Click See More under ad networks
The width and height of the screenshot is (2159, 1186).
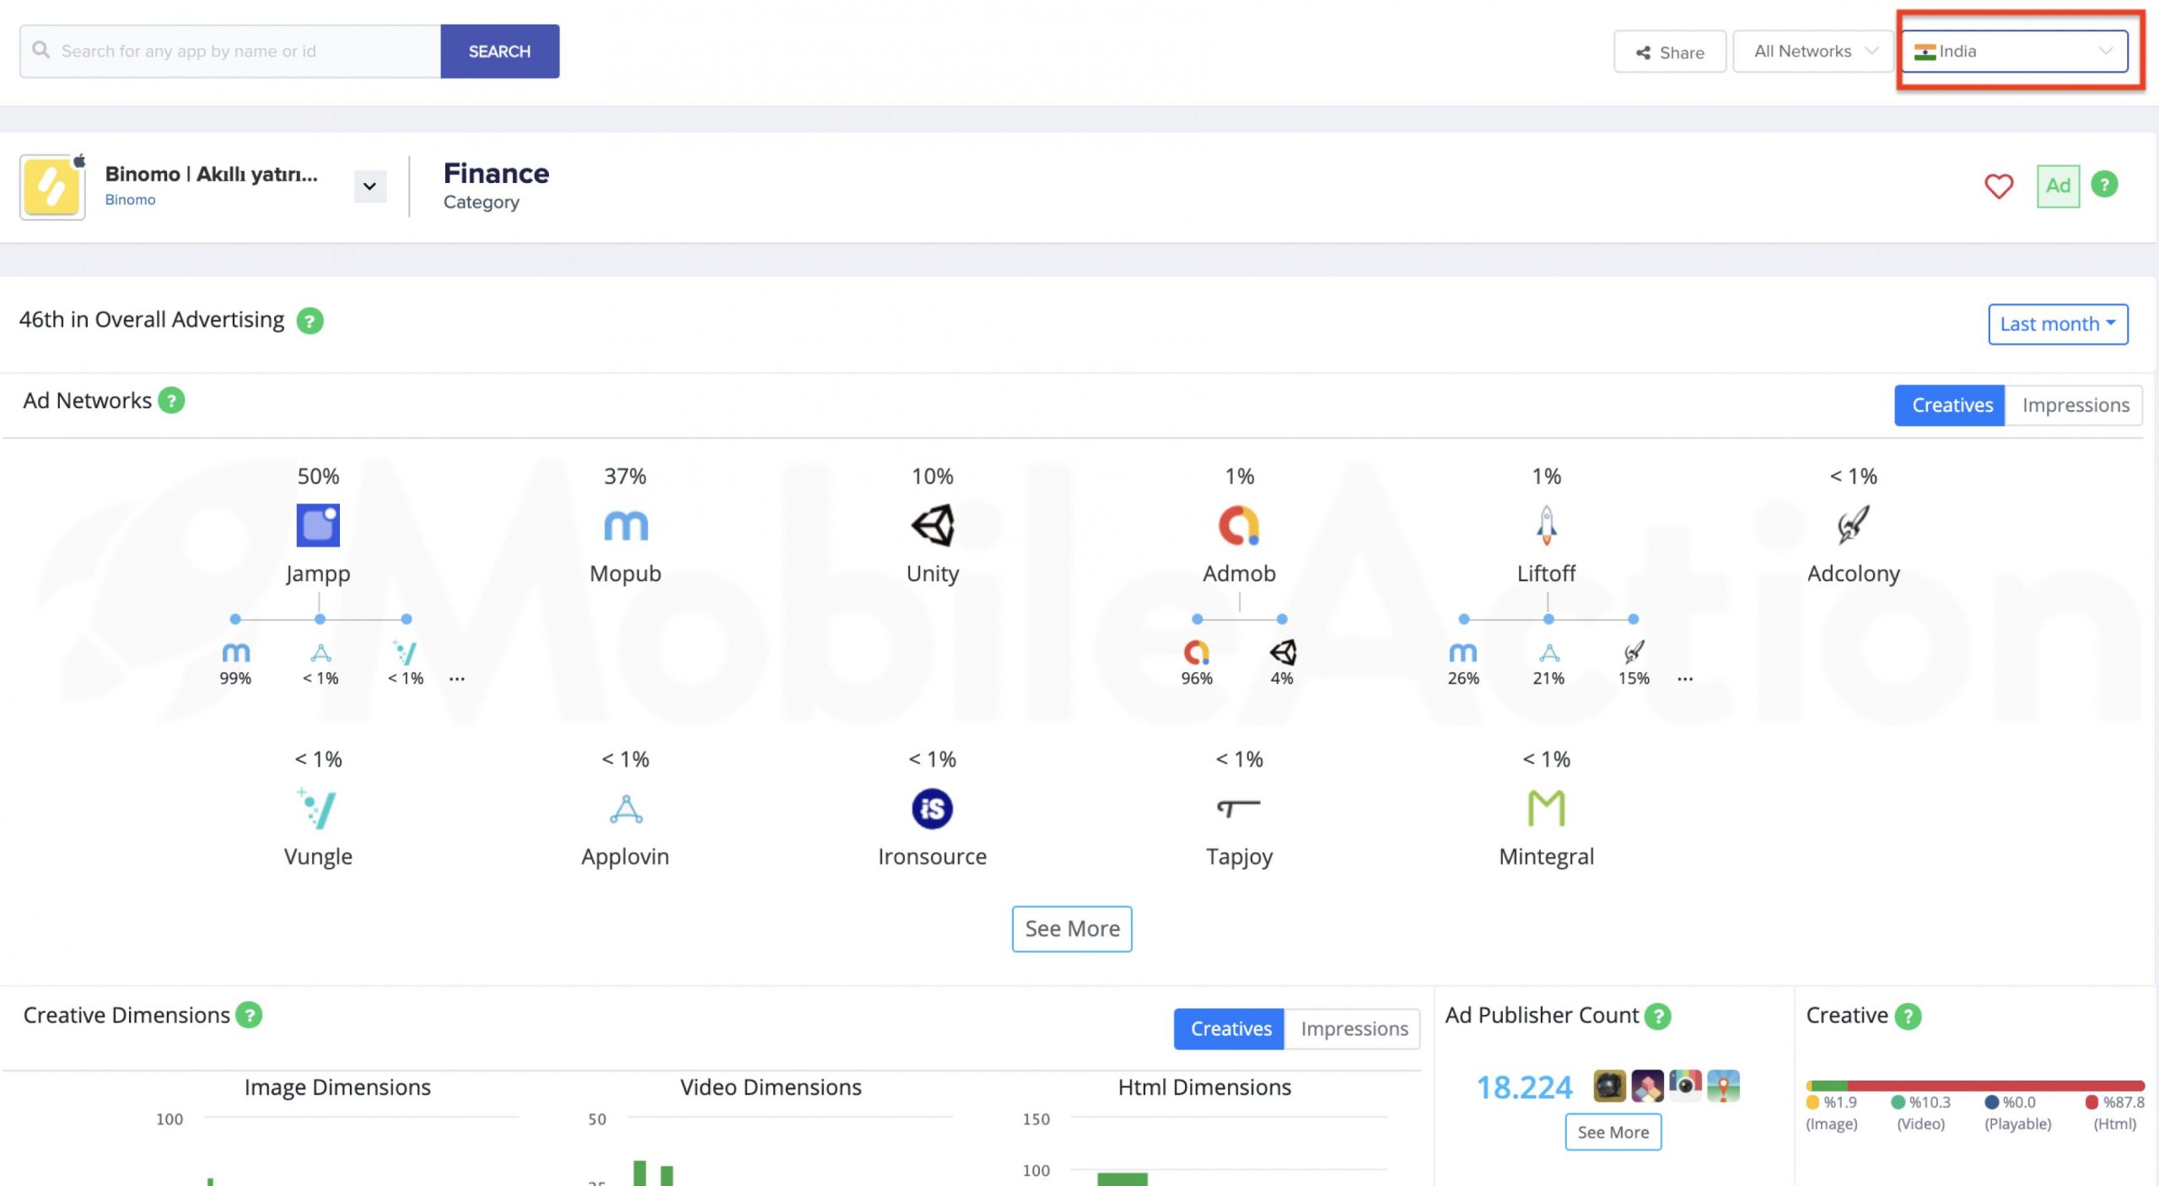(1072, 929)
